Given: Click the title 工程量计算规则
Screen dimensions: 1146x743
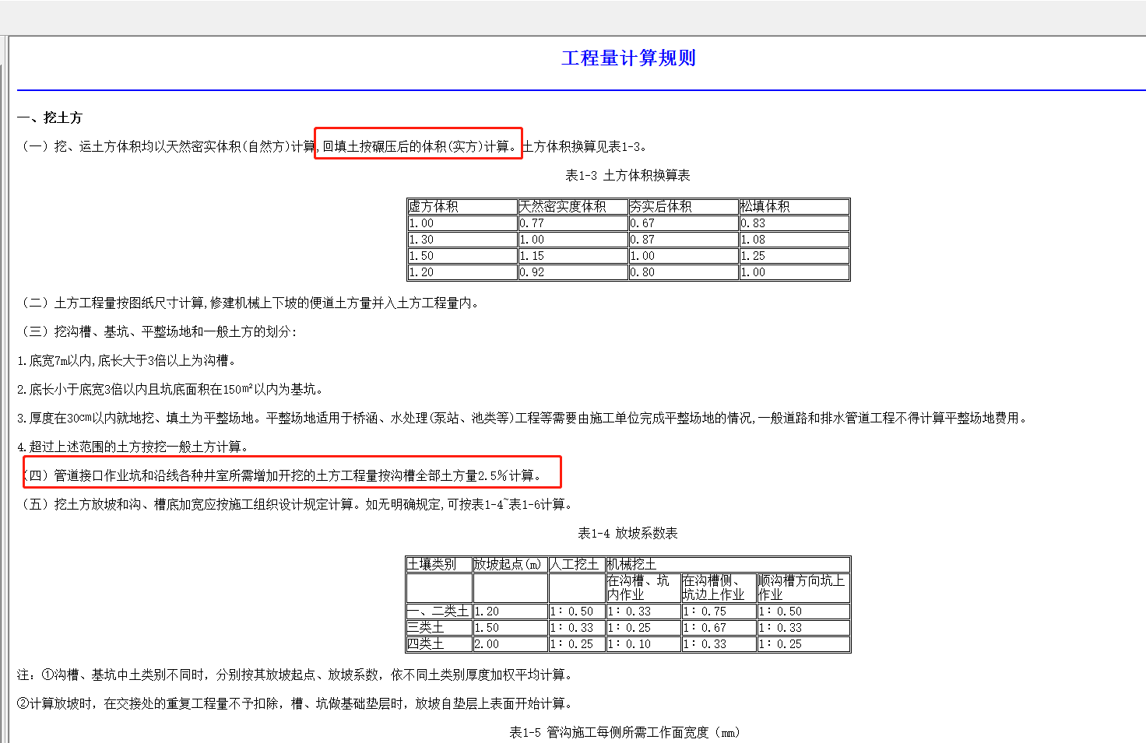Looking at the screenshot, I should (x=628, y=58).
